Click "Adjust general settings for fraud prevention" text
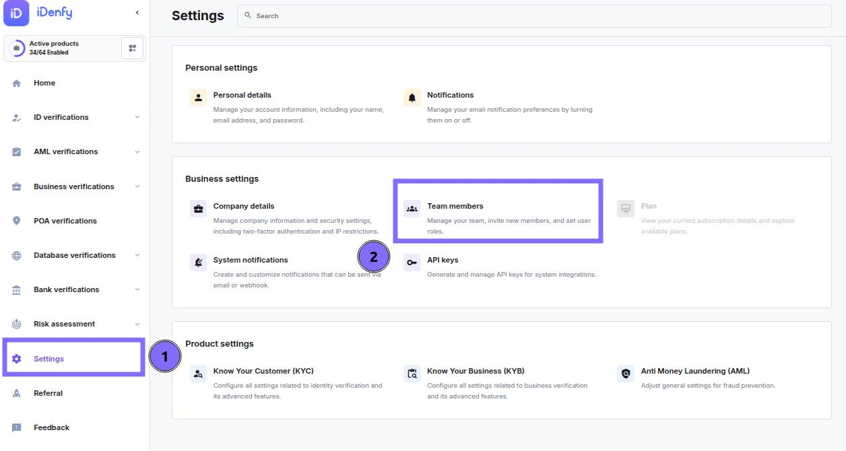This screenshot has width=846, height=451. [x=708, y=386]
